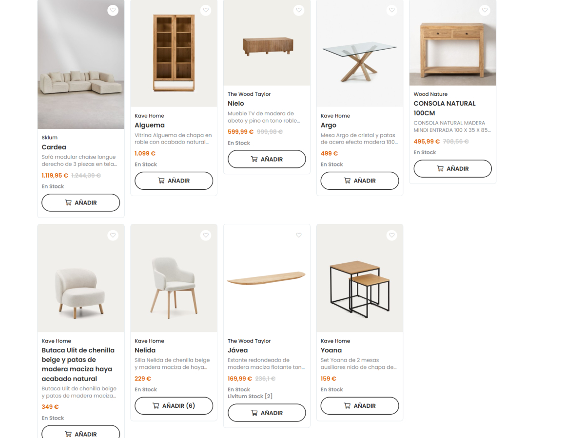
Task: Open the Butaca Ulit de chenilla title link
Action: [x=78, y=365]
